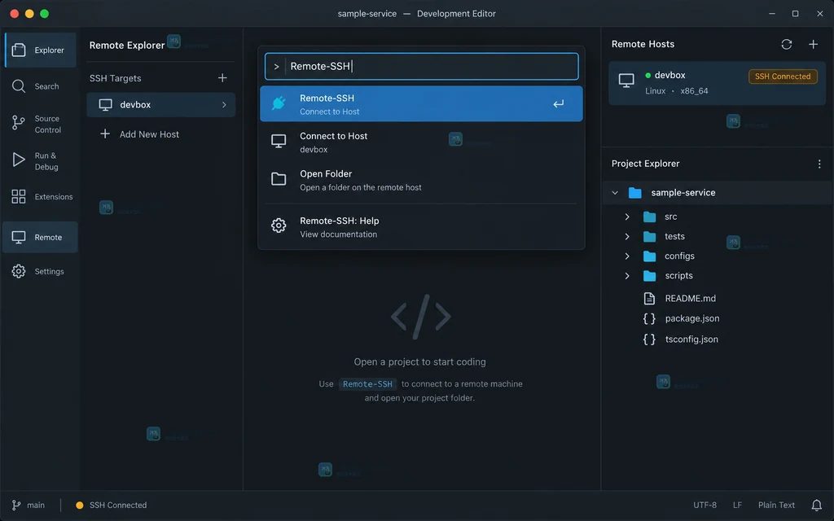834x521 pixels.
Task: Select the devbox host card
Action: (x=718, y=83)
